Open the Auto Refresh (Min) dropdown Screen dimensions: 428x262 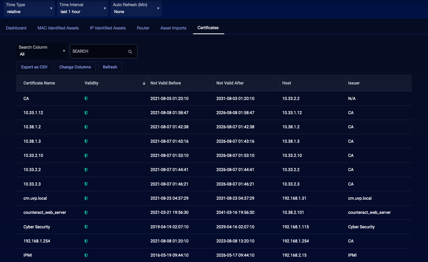point(136,9)
